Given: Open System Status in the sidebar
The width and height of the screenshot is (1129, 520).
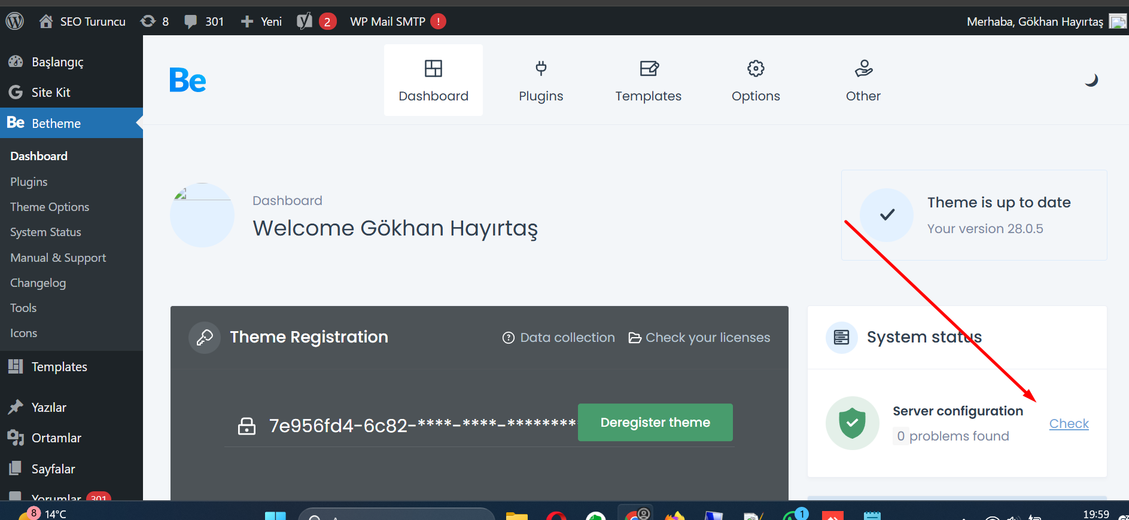Looking at the screenshot, I should pos(45,232).
